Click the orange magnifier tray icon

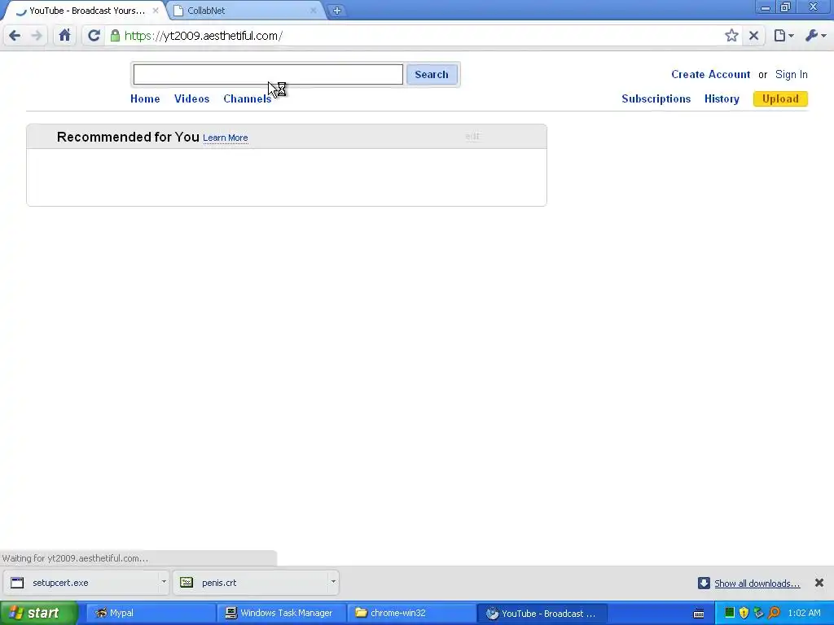(775, 614)
